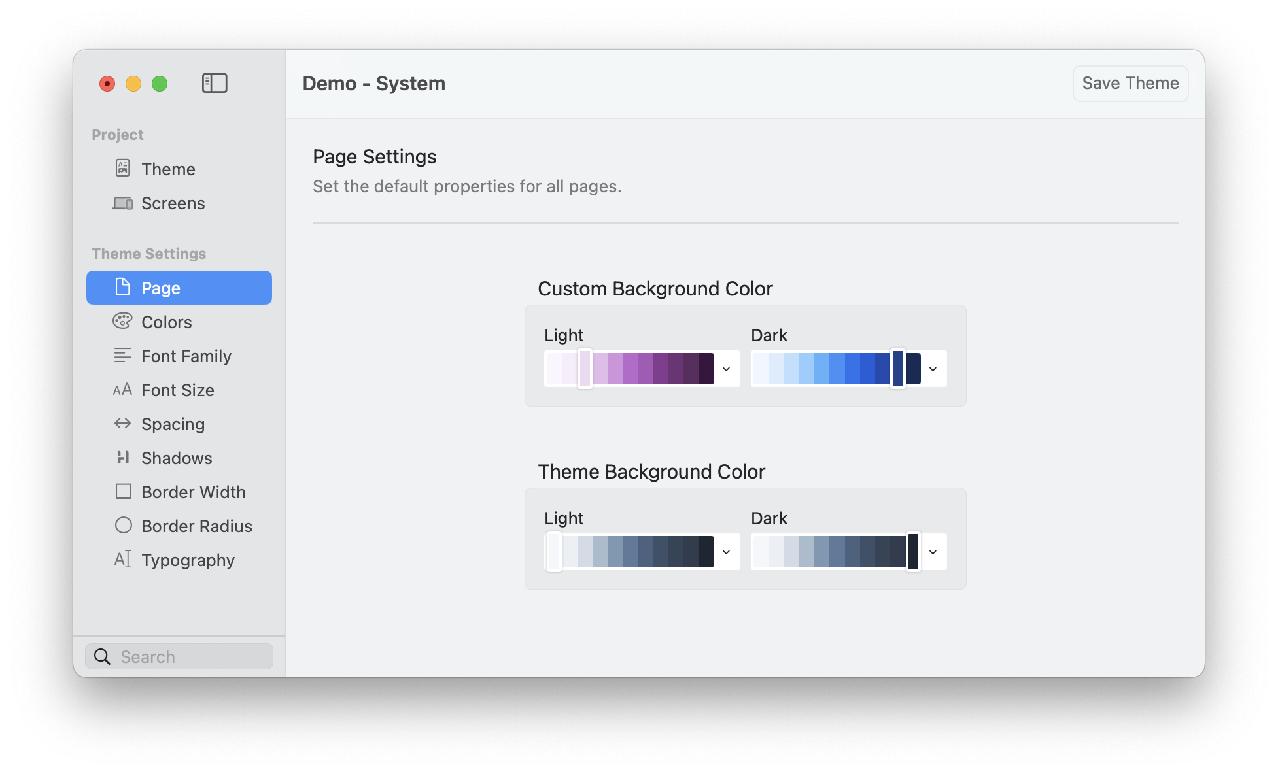This screenshot has height=774, width=1278.
Task: Click the Border Radius circle icon
Action: coord(123,525)
